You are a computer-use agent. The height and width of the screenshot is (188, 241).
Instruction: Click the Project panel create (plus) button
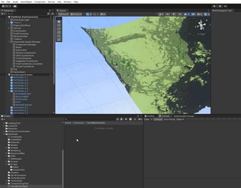tap(3, 119)
